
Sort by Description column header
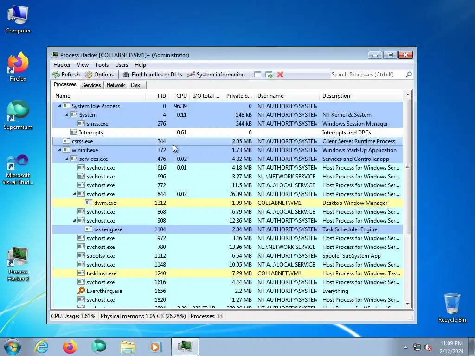(x=361, y=96)
